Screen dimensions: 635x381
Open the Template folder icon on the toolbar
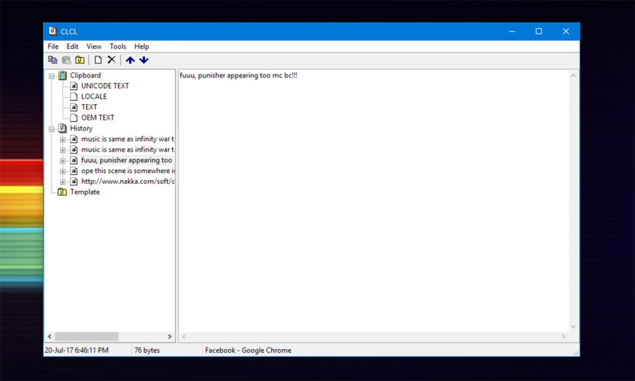pos(79,59)
